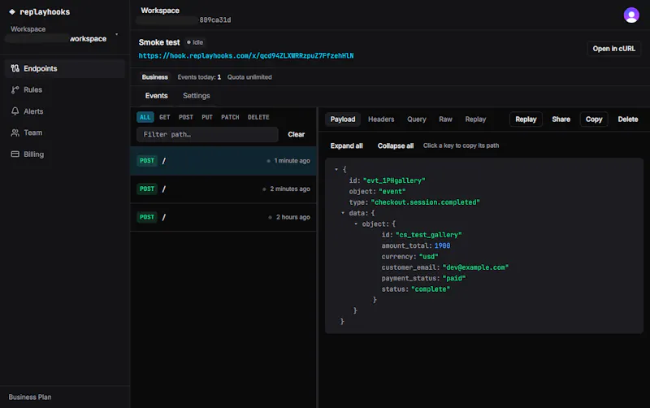Share the selected event
Viewport: 650px width, 408px height.
tap(561, 119)
